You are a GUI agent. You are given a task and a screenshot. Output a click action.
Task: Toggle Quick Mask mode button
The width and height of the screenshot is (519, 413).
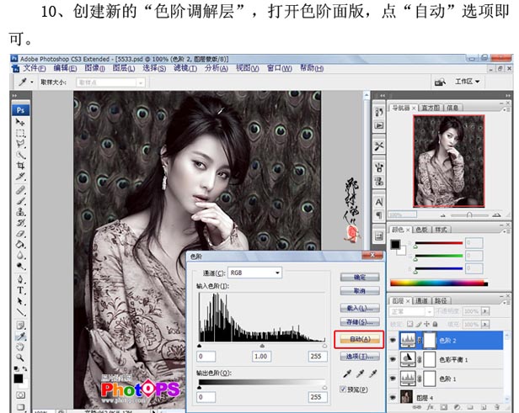[20, 395]
